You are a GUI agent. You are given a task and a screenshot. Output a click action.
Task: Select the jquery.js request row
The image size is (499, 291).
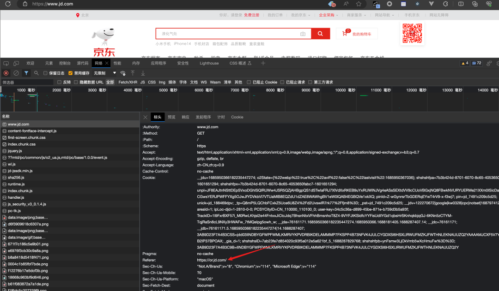(x=69, y=151)
